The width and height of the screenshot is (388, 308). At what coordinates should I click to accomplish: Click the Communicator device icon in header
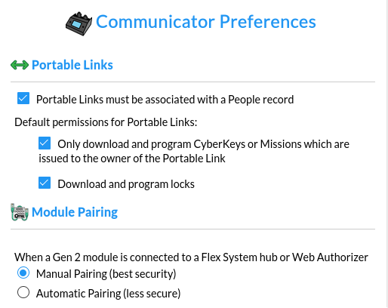79,23
